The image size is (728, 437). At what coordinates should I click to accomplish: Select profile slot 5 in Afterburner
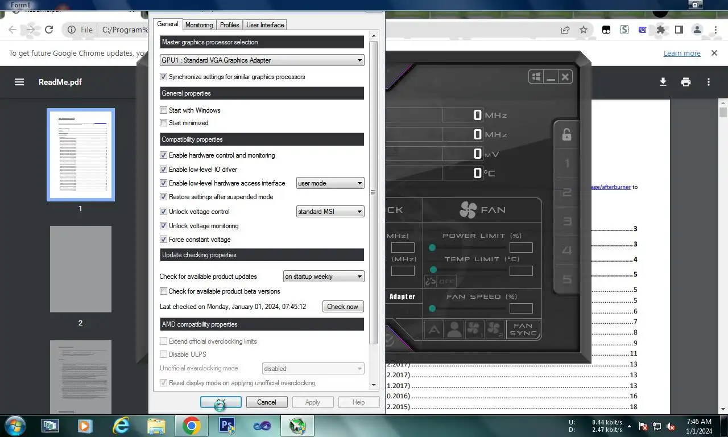(x=566, y=279)
